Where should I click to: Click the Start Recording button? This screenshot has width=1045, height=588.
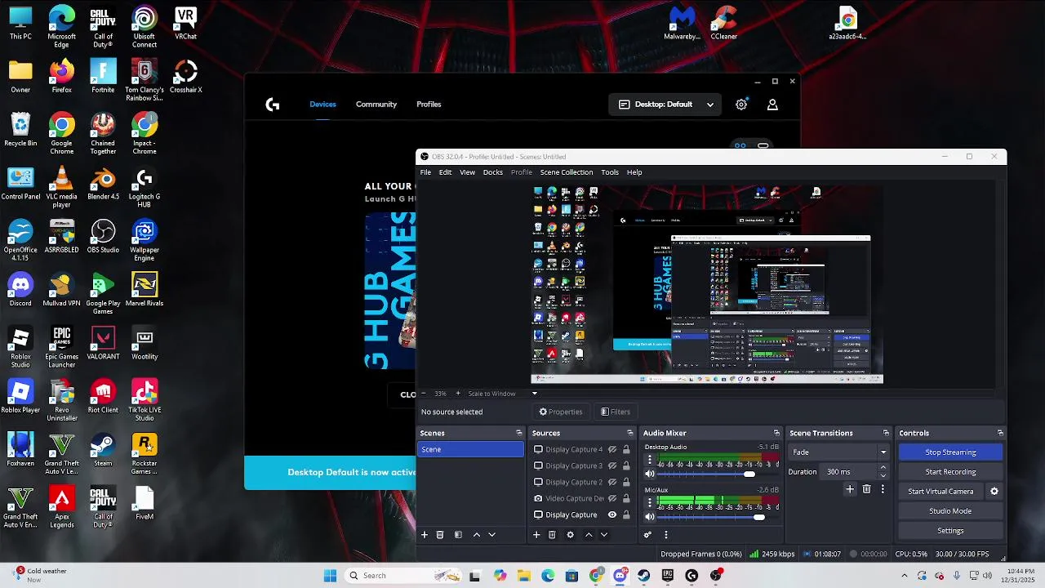tap(950, 472)
